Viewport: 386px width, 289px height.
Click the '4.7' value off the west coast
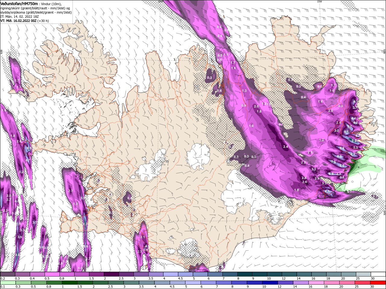[x=28, y=160]
